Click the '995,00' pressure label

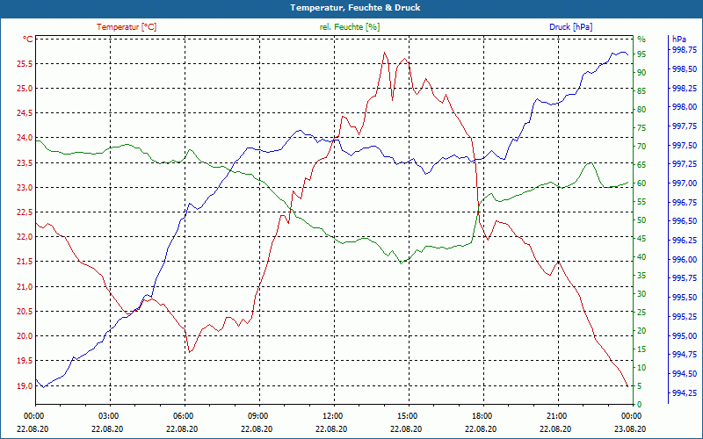coord(685,336)
